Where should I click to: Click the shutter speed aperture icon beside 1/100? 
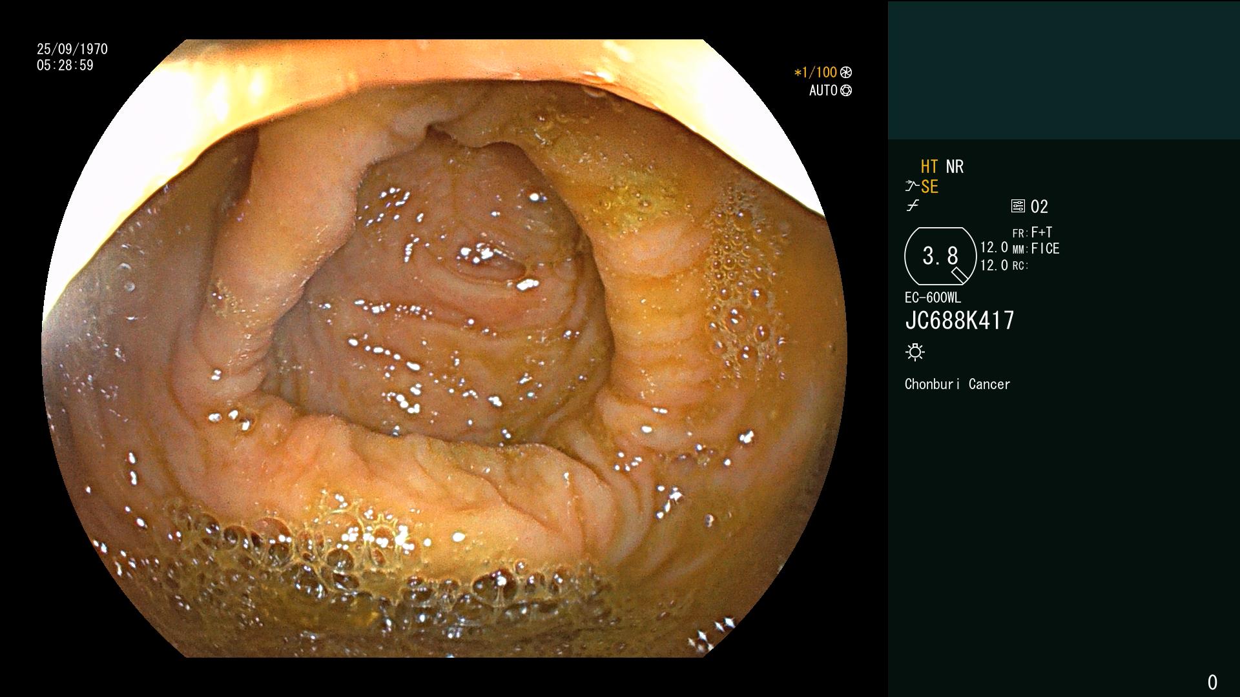(x=846, y=72)
